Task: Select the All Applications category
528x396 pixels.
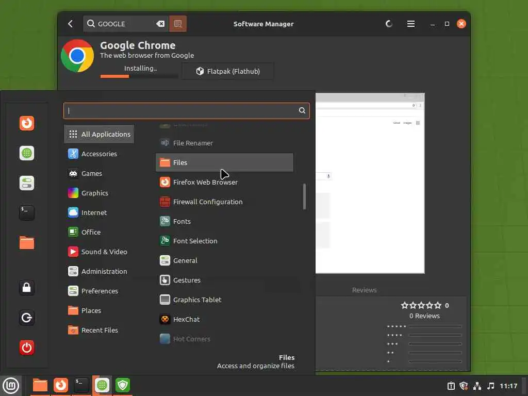Action: click(99, 134)
